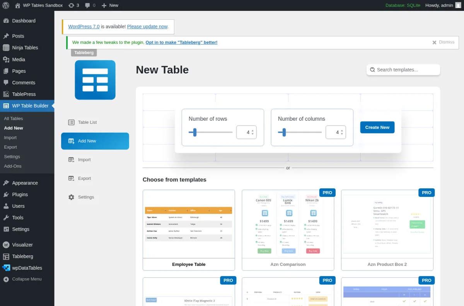Click the Tools wrench icon
Screen dimensions: 464x306
point(6,217)
